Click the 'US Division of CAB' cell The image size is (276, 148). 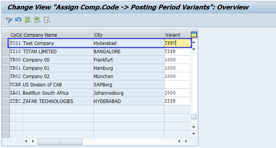58,85
